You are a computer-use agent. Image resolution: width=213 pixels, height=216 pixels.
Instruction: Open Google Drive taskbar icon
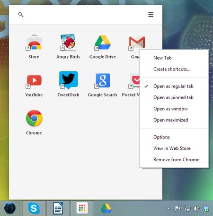[x=106, y=208]
